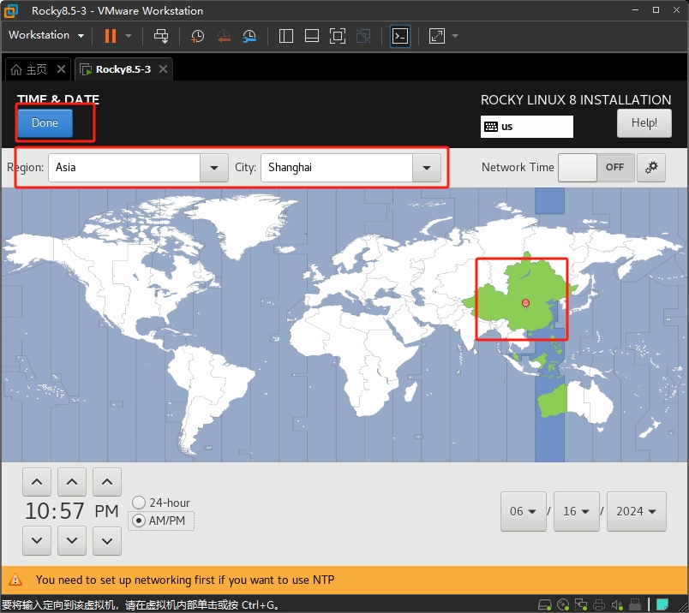Click the VMware Workstation title bar logo
The image size is (689, 613).
(10, 10)
